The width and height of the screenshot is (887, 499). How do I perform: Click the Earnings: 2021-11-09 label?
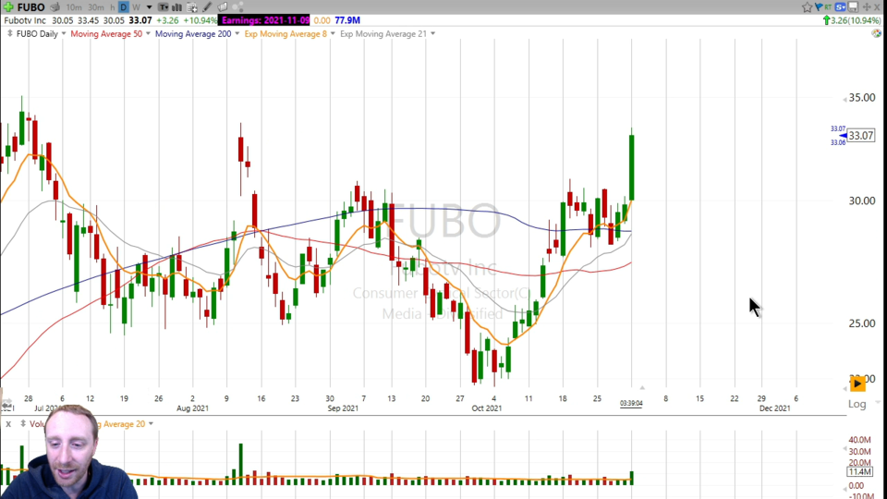pos(265,20)
